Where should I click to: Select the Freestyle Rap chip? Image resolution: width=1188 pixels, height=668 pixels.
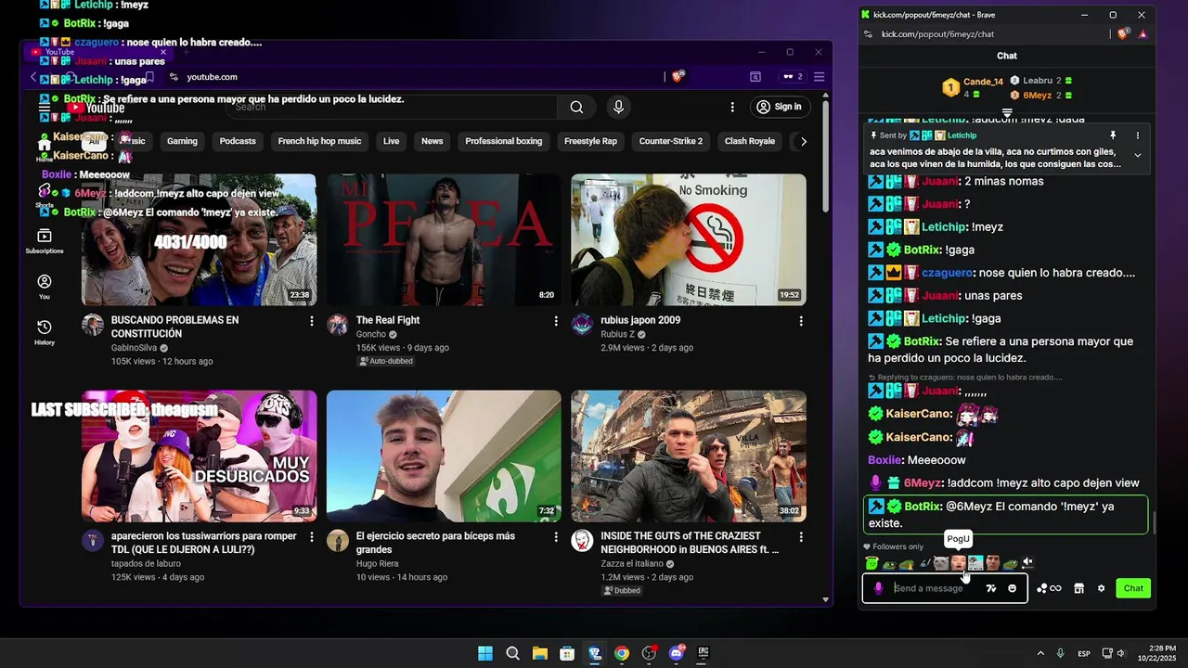(x=590, y=141)
